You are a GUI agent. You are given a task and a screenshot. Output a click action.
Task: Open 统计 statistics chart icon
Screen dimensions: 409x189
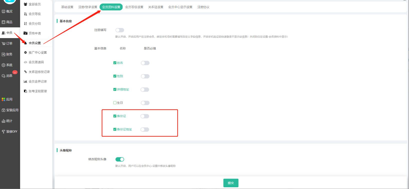3,121
